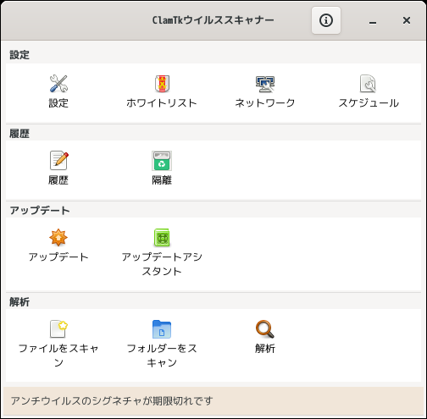Click the ClamTkウイルススキャナー window title
Viewport: 427px width, 419px height.
[x=213, y=20]
